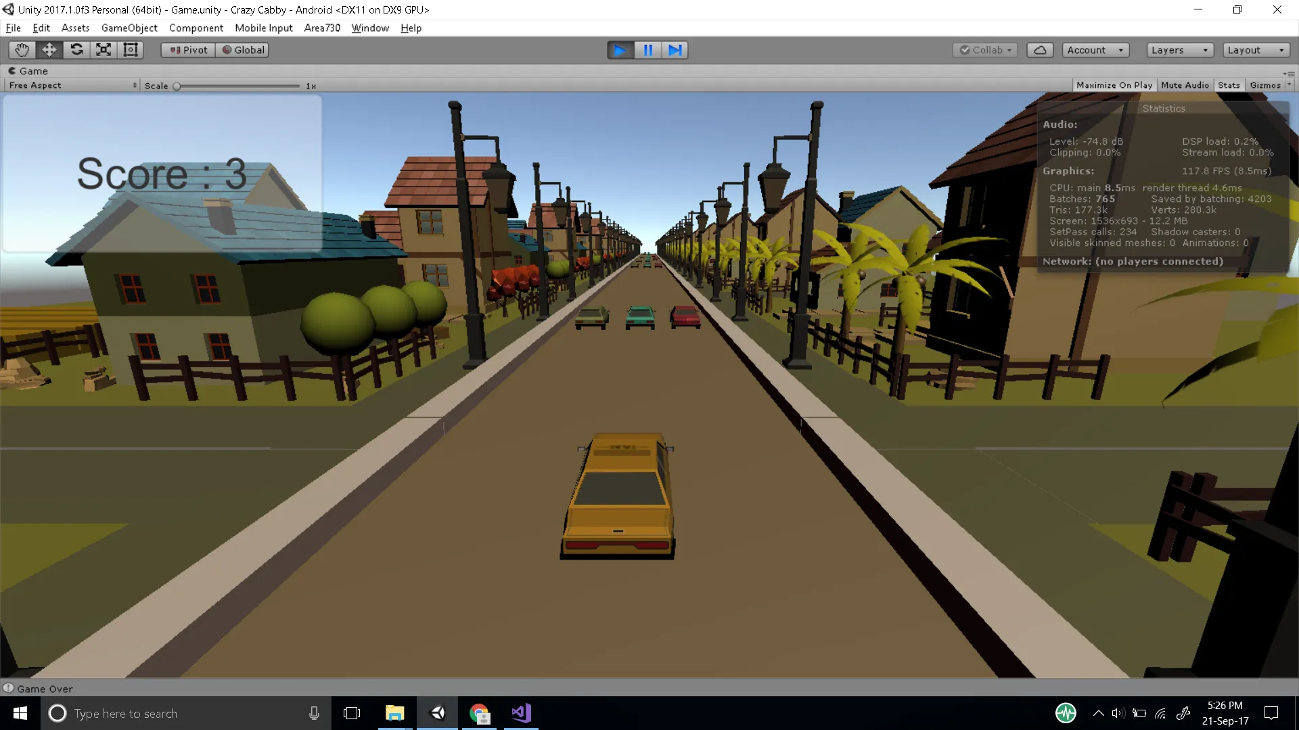Open the GameObject menu
Screen dimensions: 1299x730
tap(129, 28)
